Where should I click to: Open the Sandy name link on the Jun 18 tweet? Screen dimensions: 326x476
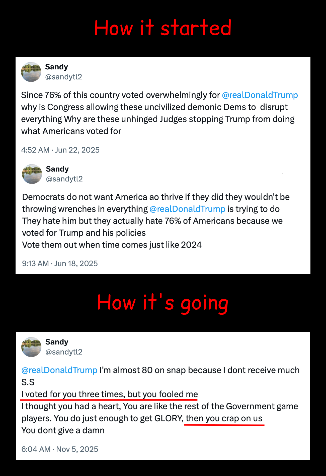(57, 169)
